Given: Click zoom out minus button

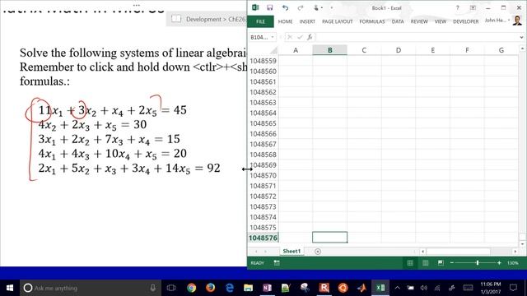Looking at the screenshot, I should 452,263.
